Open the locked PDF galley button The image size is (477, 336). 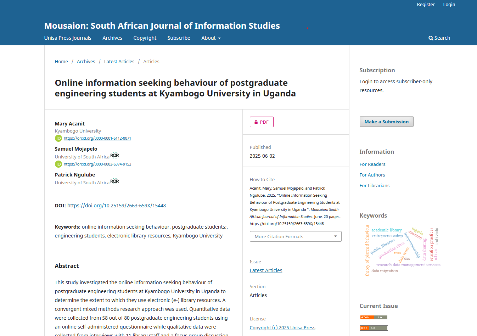click(262, 122)
